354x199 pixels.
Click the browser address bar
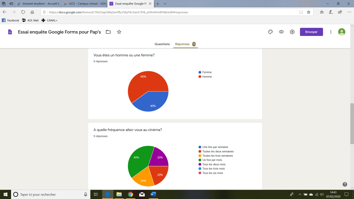click(169, 12)
